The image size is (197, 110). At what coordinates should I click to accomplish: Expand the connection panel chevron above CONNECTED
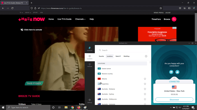click(x=174, y=78)
